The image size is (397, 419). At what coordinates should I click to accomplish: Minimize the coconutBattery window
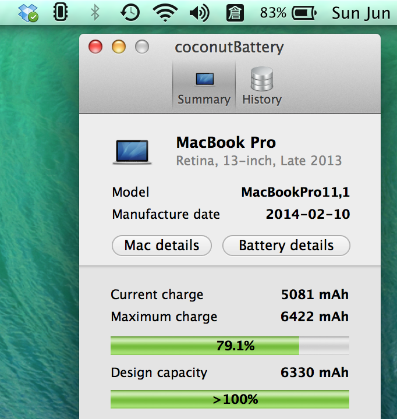pos(119,47)
